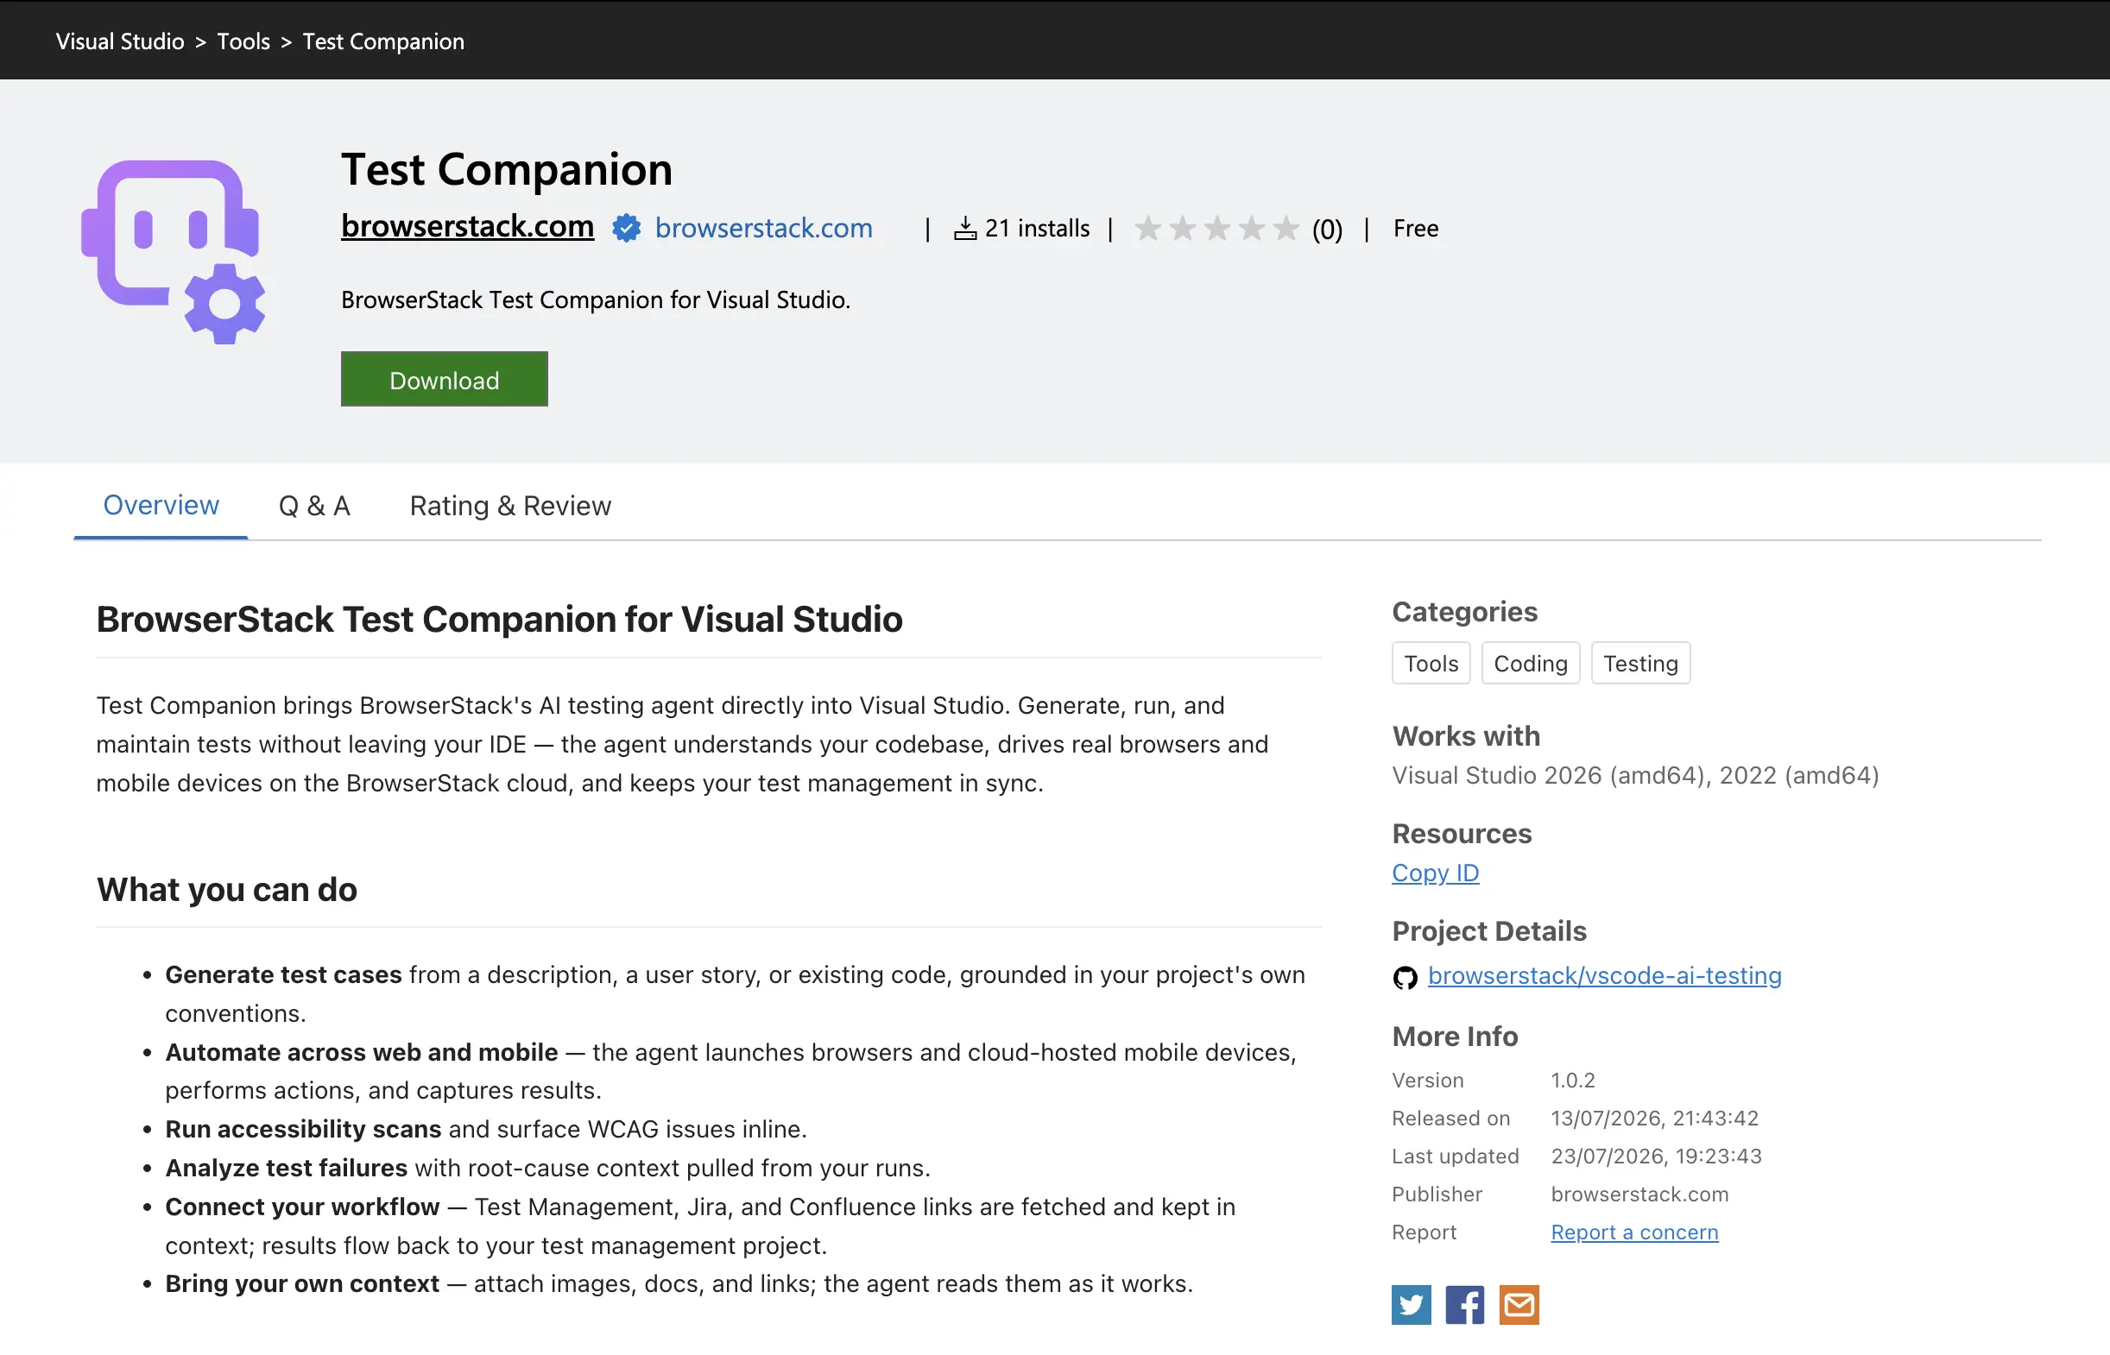This screenshot has width=2110, height=1355.
Task: Click the Analyze test failures bullet
Action: click(x=547, y=1168)
